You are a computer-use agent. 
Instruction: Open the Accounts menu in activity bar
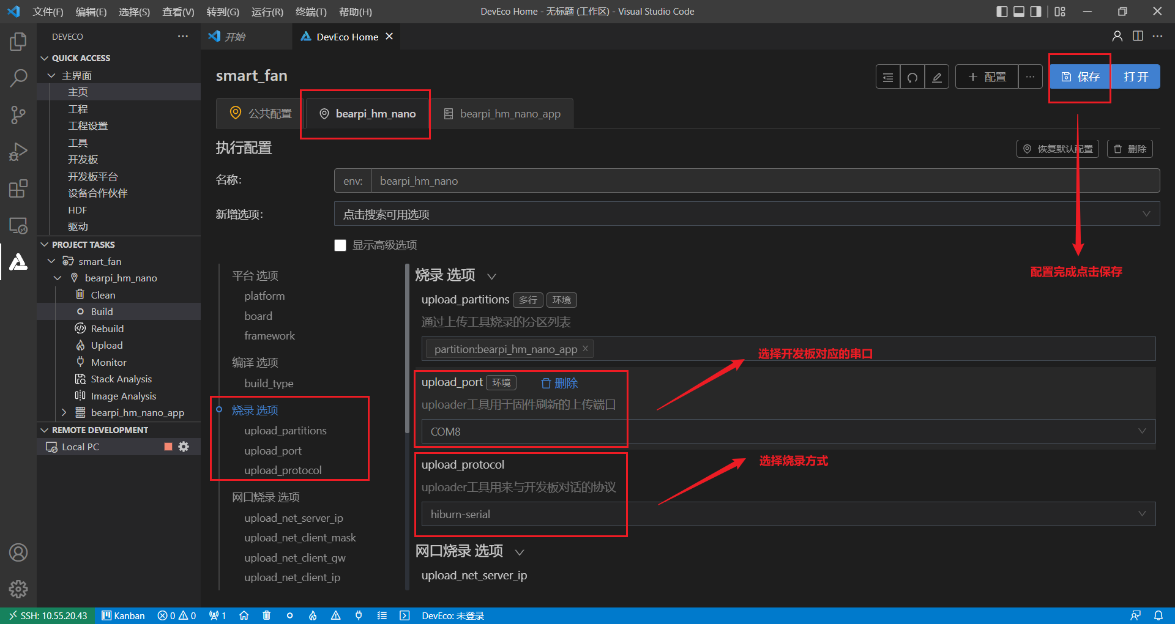tap(18, 552)
